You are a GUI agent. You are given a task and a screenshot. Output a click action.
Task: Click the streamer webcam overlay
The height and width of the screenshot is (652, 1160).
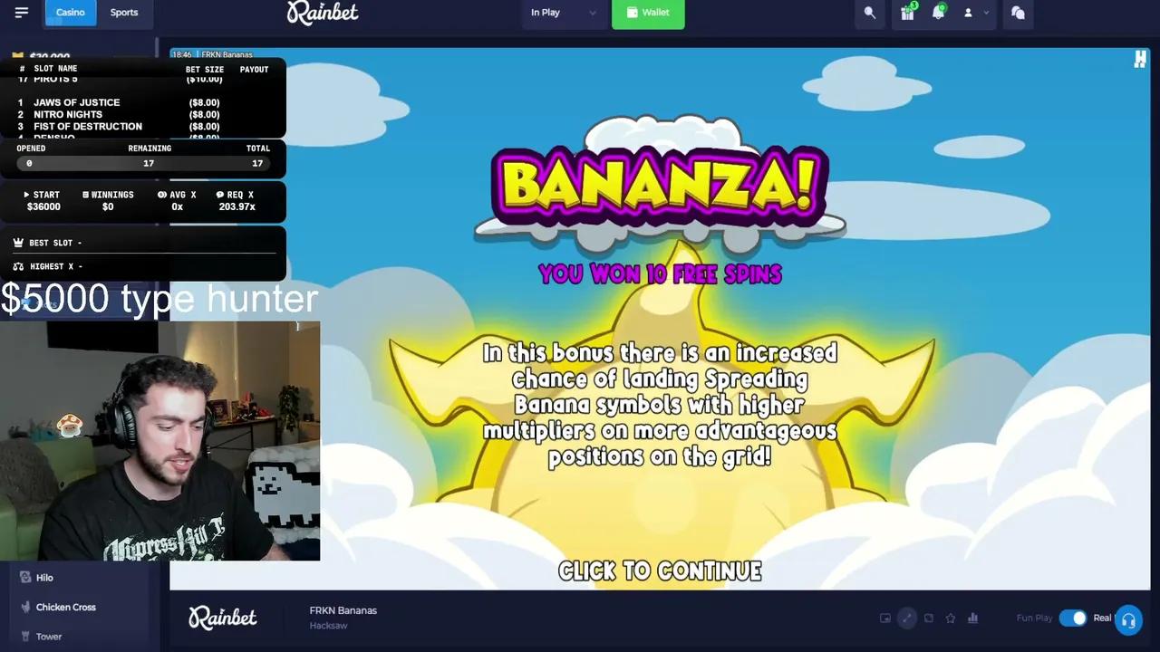point(159,441)
